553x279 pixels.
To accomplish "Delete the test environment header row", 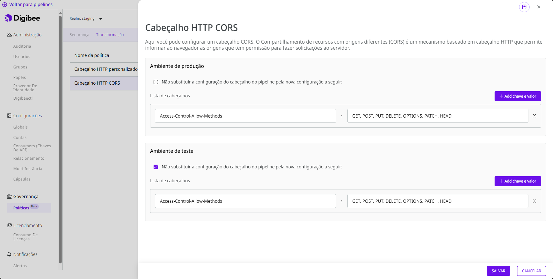I will click(x=534, y=201).
